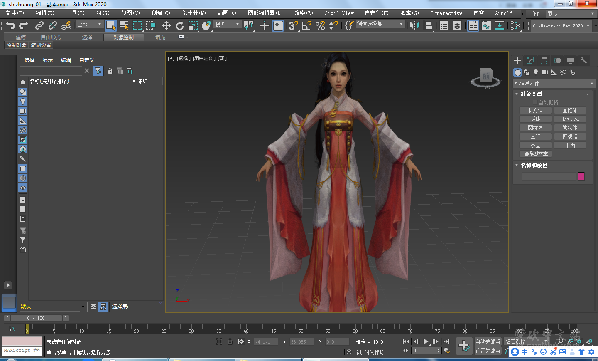Toggle scene explorer filter funnel button
This screenshot has height=361, width=598.
tap(98, 71)
